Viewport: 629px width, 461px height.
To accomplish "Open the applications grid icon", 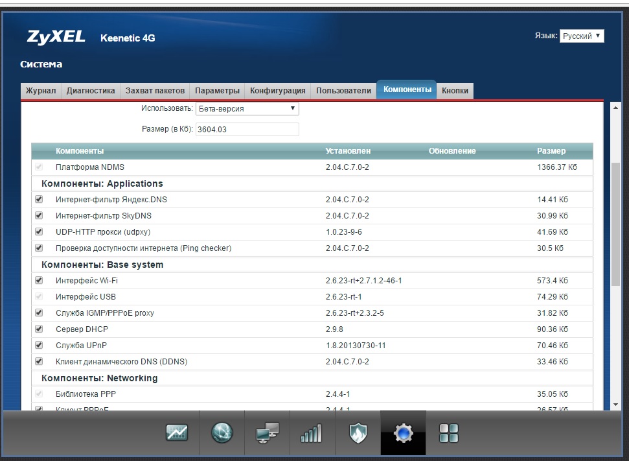I will click(448, 432).
